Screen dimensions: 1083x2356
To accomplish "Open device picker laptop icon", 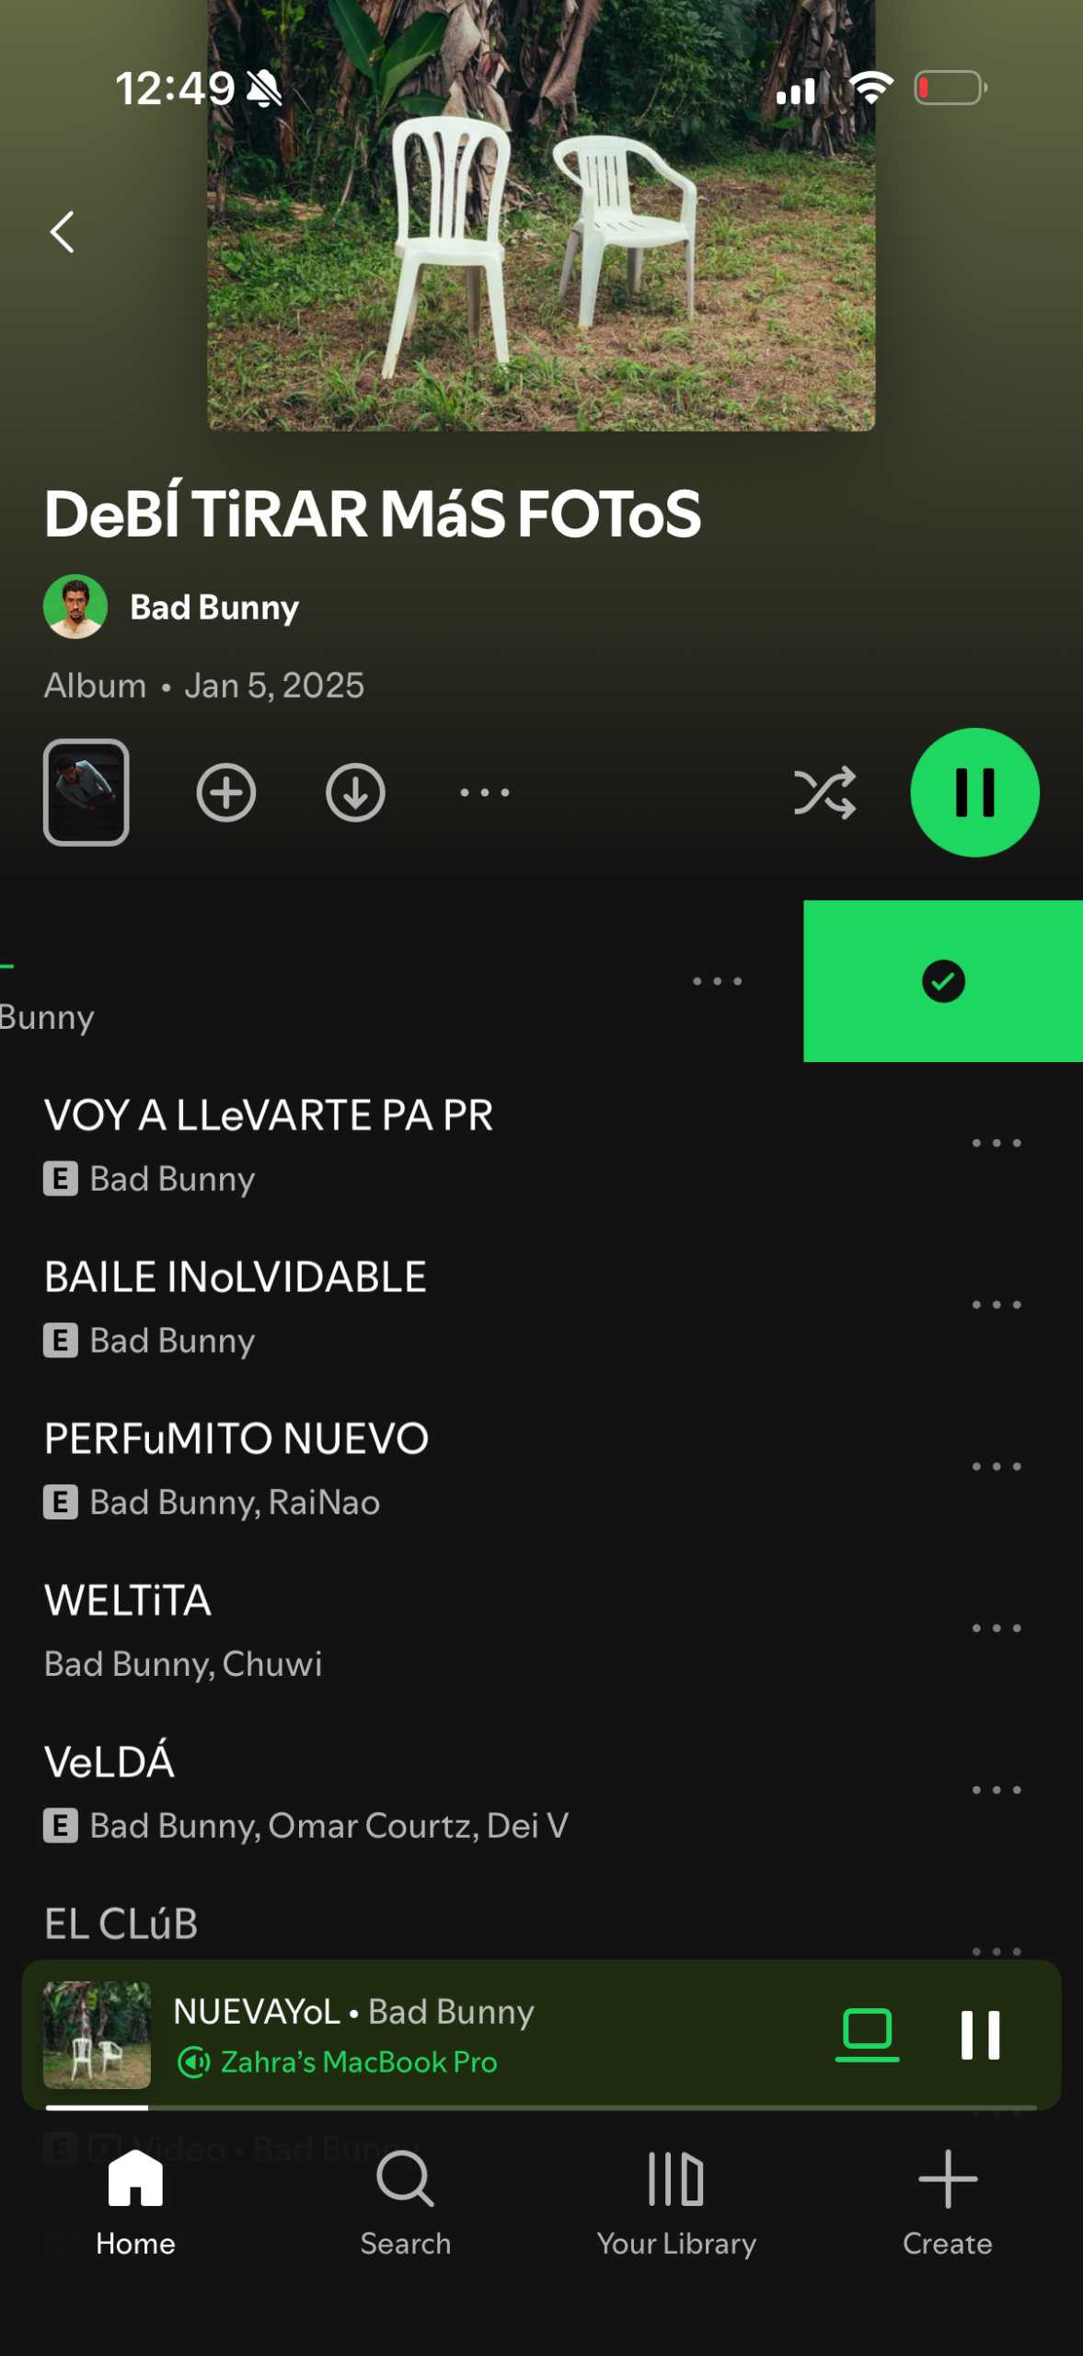I will coord(867,2034).
